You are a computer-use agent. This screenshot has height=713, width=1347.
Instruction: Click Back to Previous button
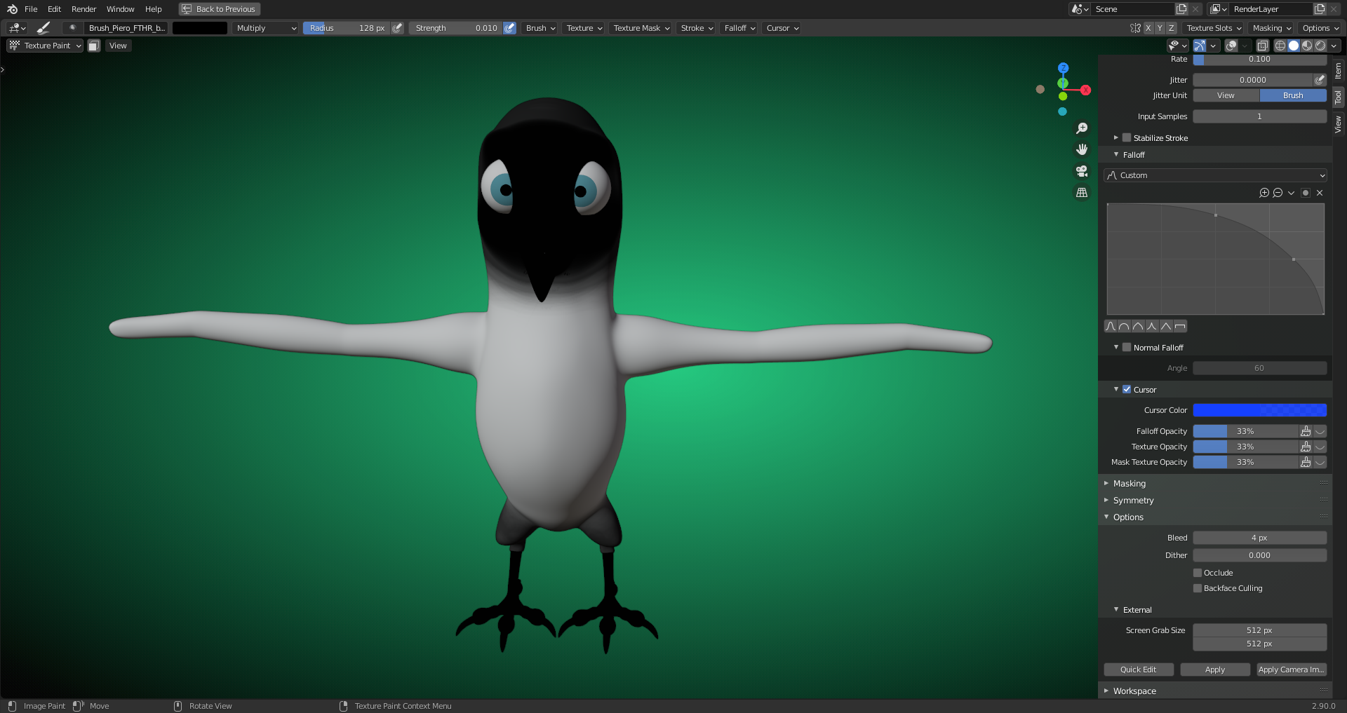point(219,9)
